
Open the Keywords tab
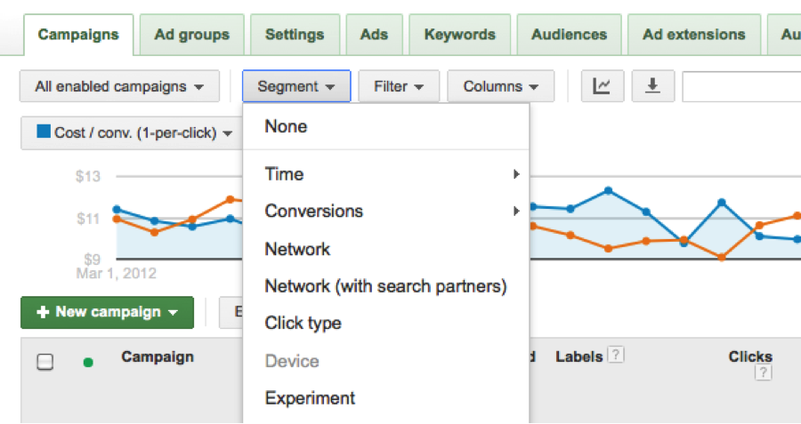tap(459, 35)
